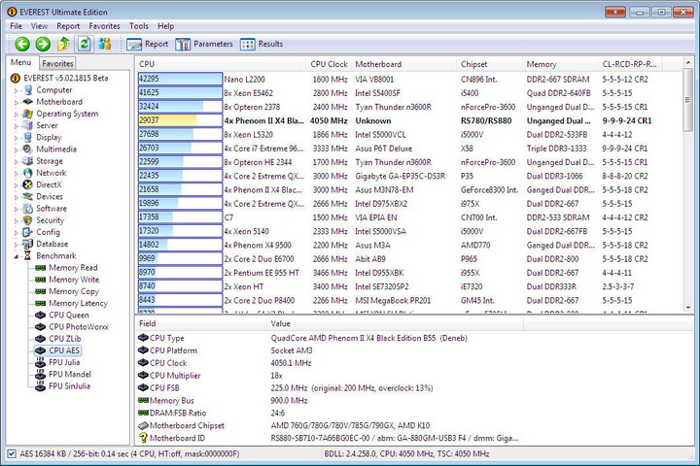Toggle the checkbox in the status bar

tap(12, 454)
